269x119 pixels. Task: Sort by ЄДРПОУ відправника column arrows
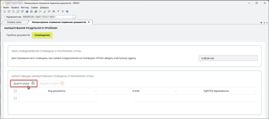255,91
